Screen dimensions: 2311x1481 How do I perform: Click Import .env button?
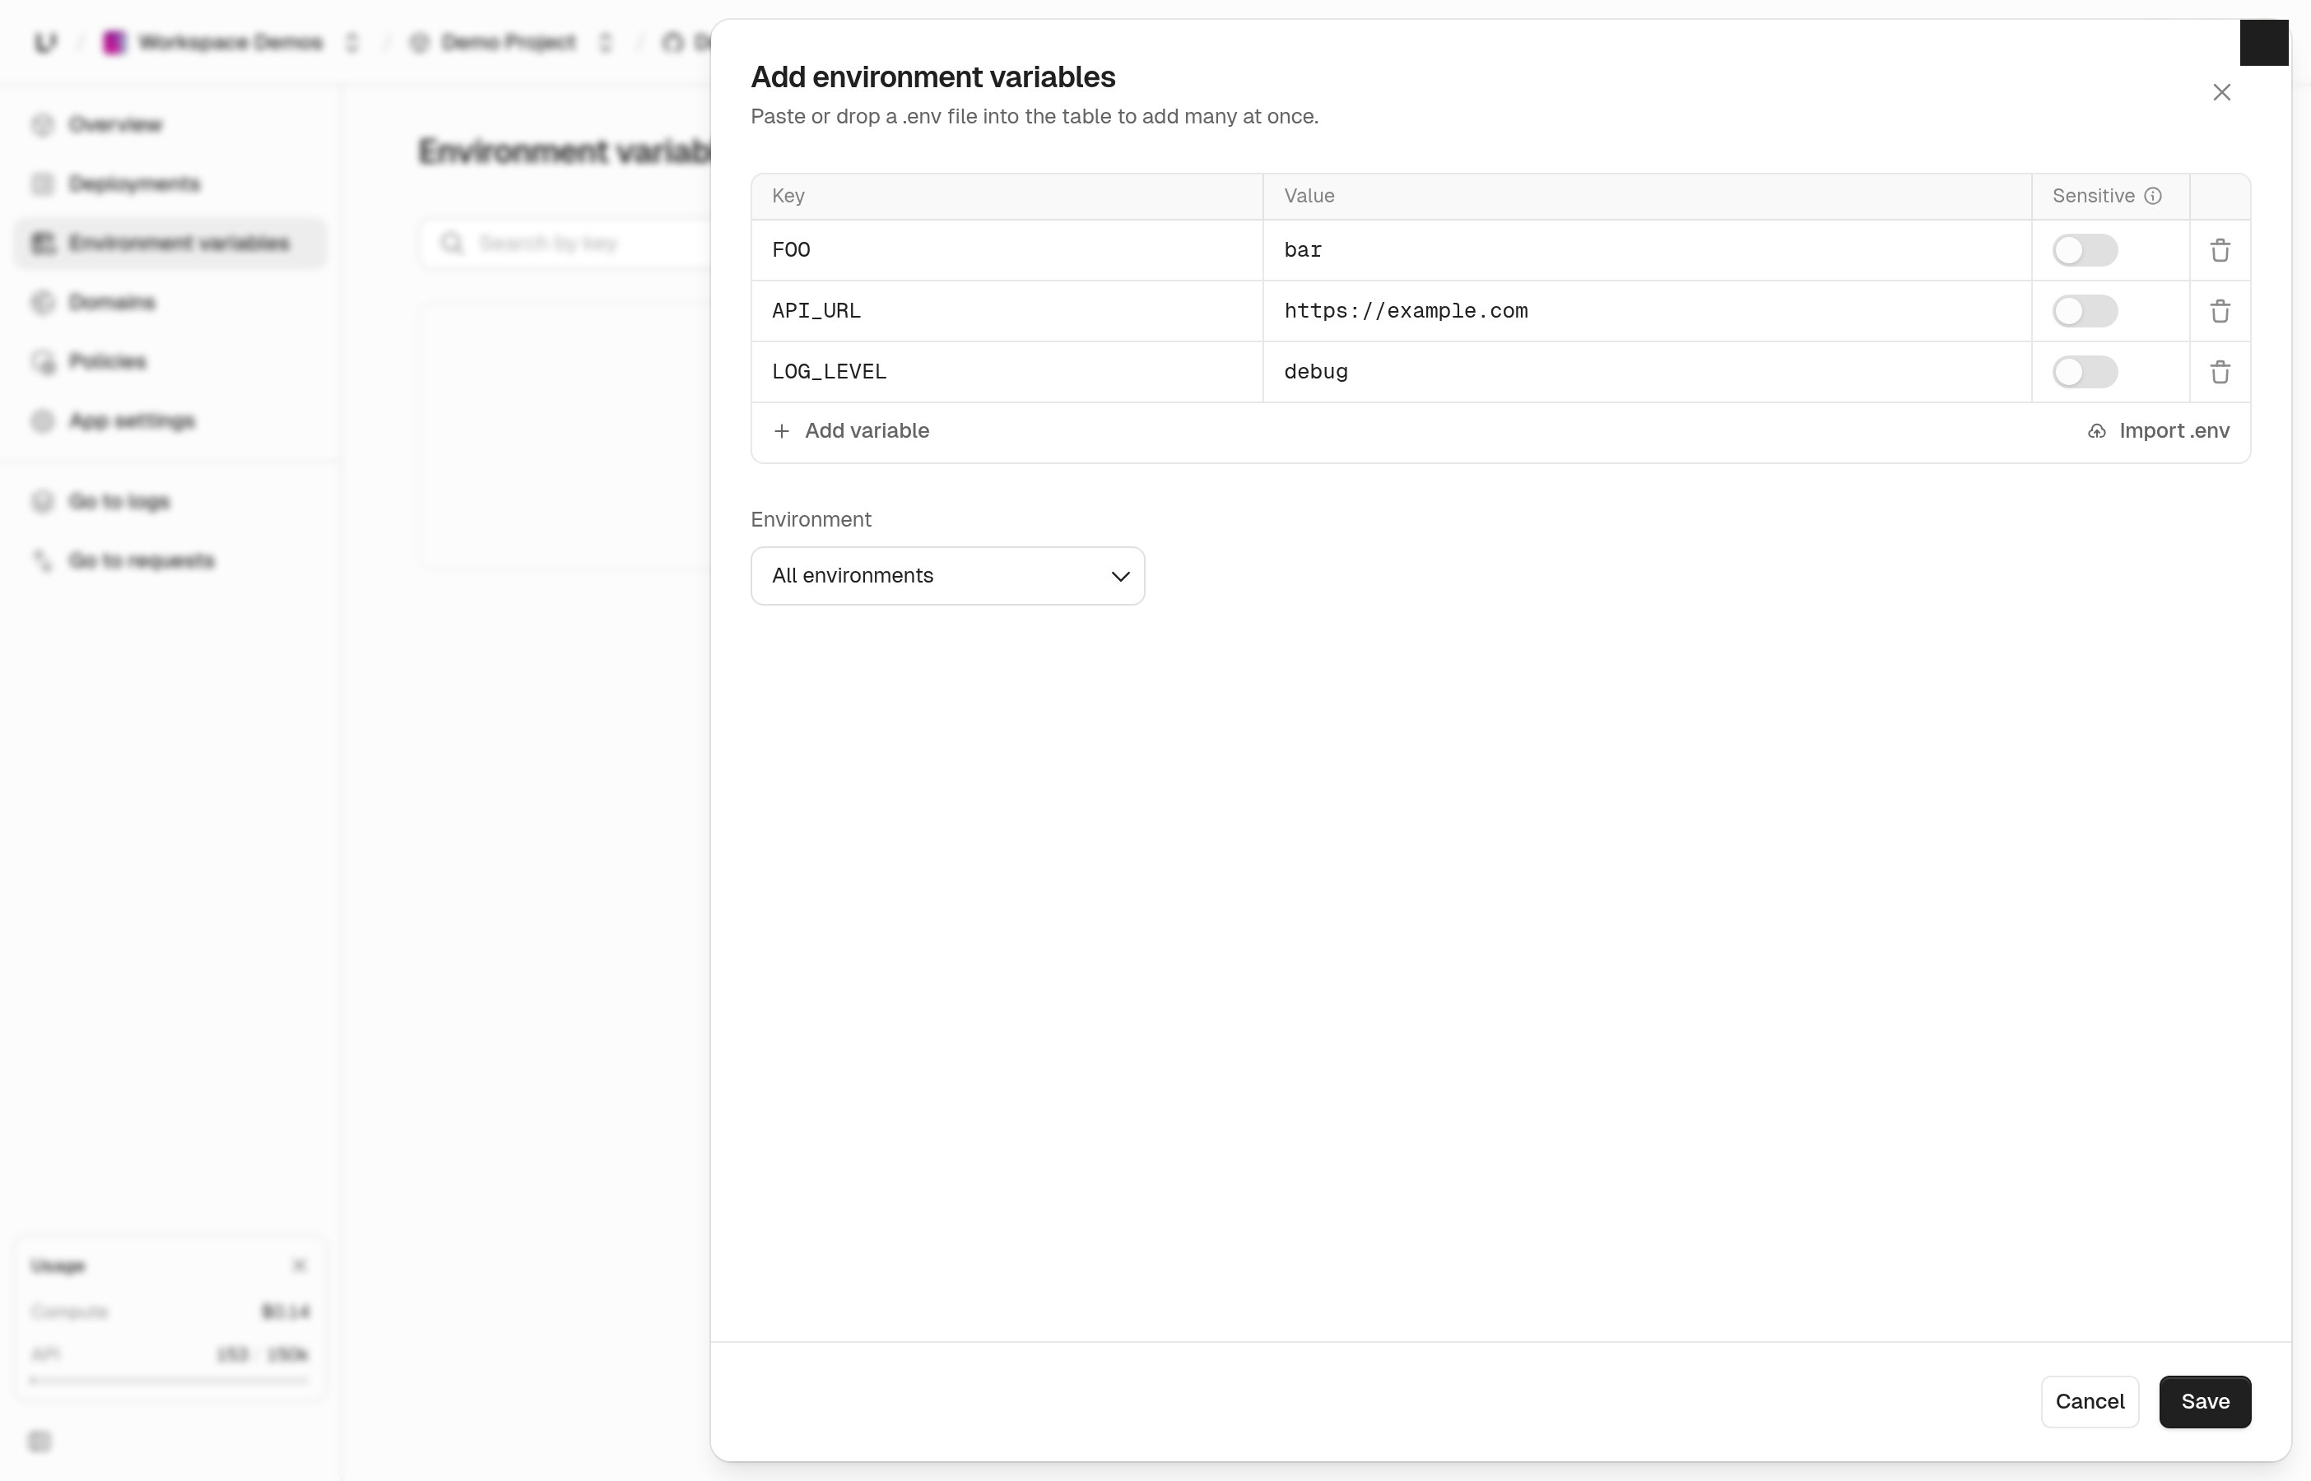click(2158, 431)
